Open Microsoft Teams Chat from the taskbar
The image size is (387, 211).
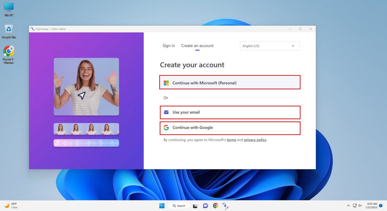pos(205,205)
